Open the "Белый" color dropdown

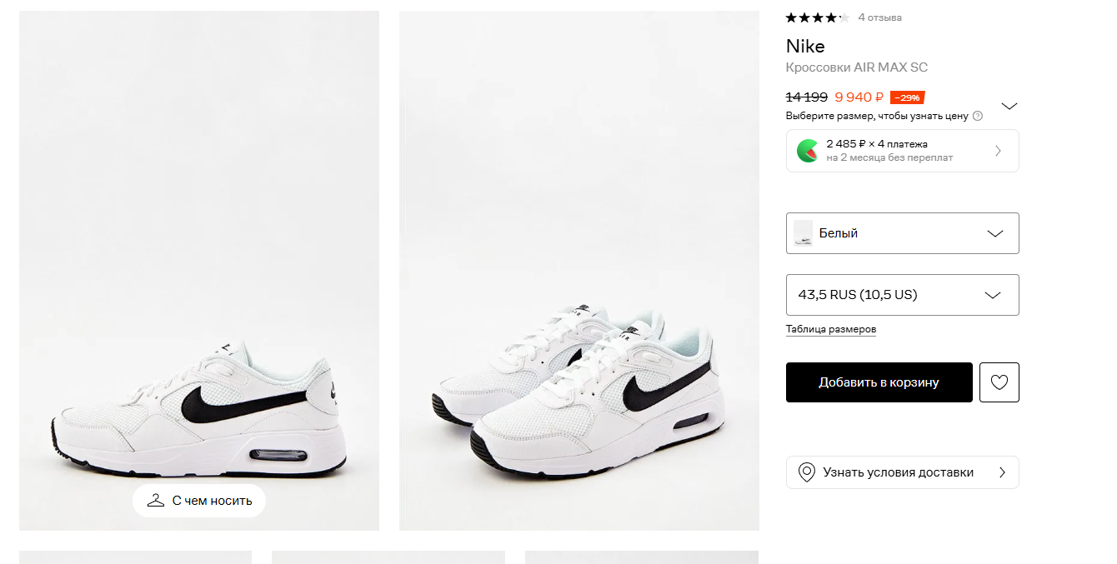(902, 233)
